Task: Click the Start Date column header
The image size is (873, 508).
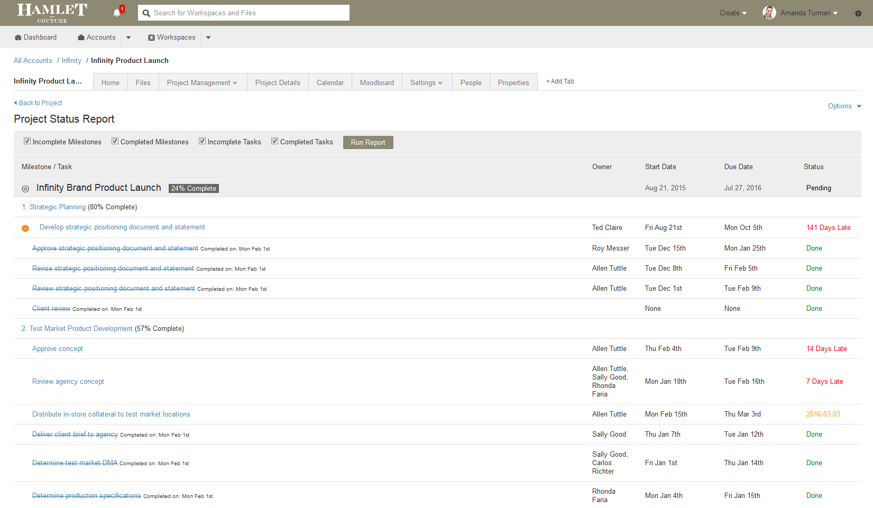Action: (x=660, y=167)
